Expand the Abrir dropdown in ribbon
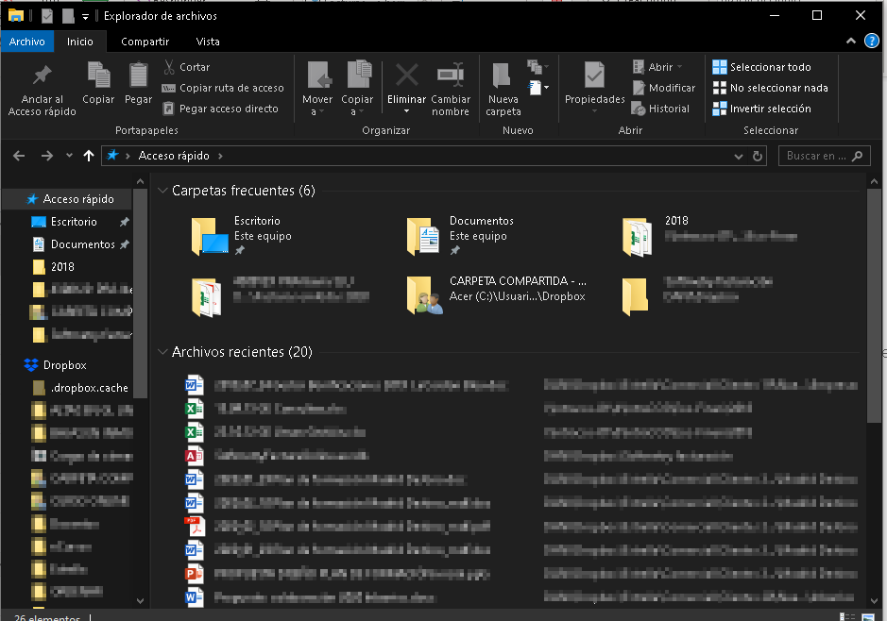 point(679,67)
